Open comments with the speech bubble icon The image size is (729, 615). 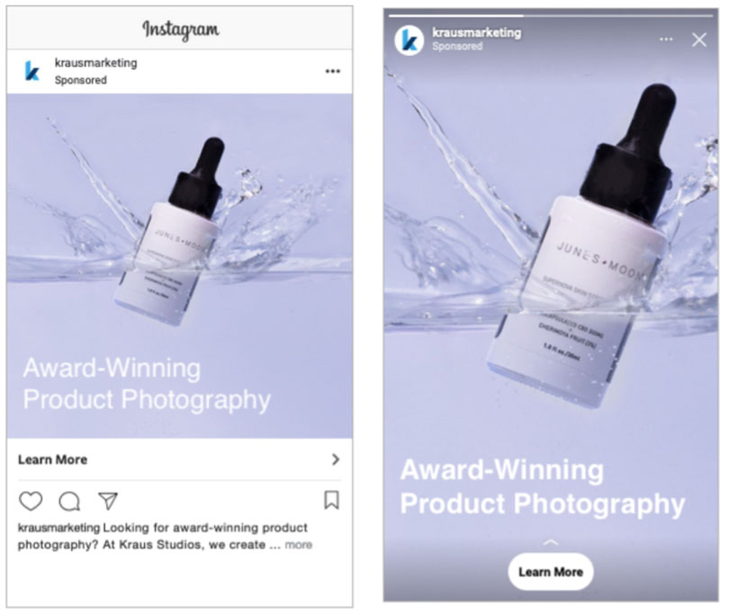point(69,501)
